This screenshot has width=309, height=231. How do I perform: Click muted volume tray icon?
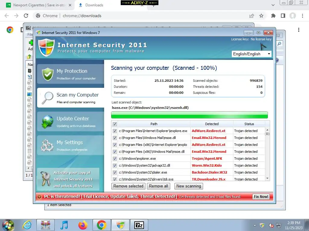[x=271, y=226]
